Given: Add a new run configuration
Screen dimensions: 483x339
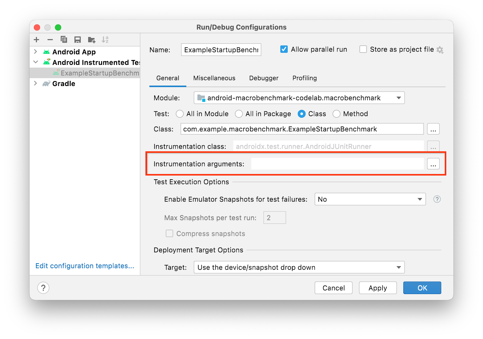Looking at the screenshot, I should (x=36, y=40).
